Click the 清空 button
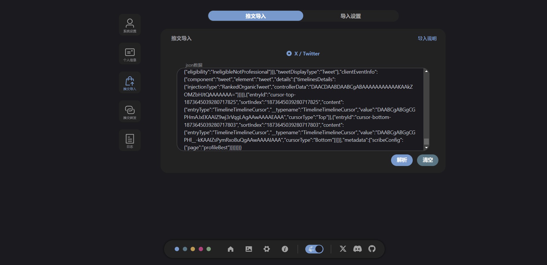 pyautogui.click(x=427, y=160)
